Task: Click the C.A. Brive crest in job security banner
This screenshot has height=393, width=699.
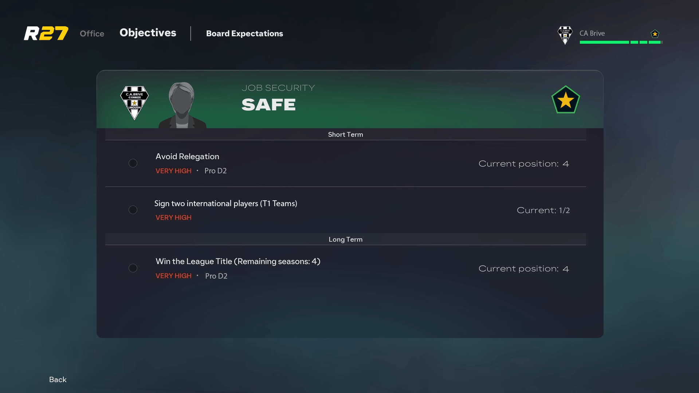Action: tap(134, 103)
